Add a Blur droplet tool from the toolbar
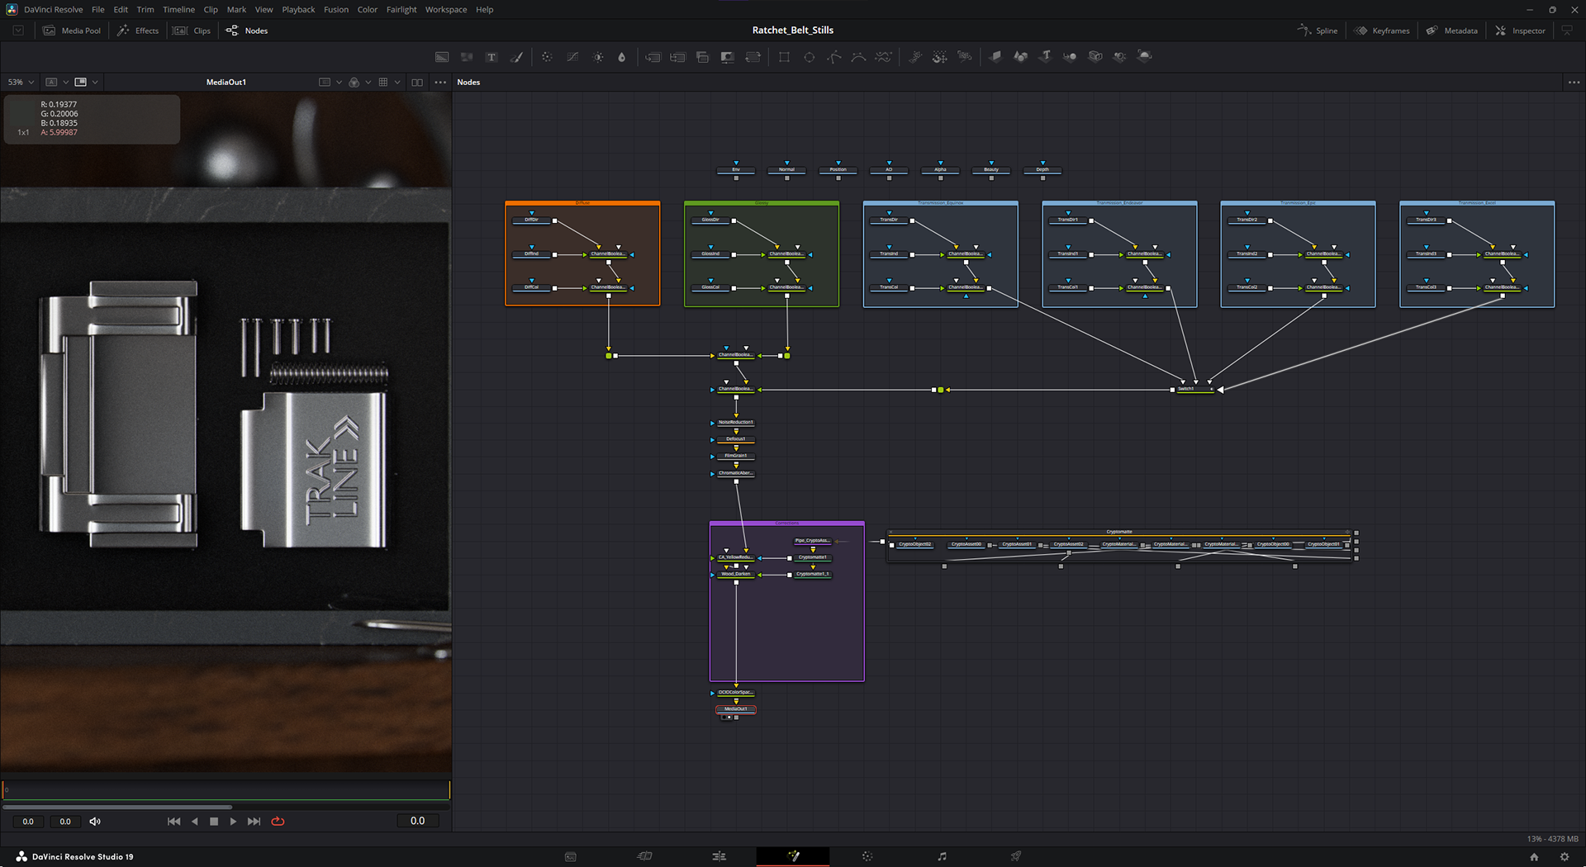1586x867 pixels. pos(622,57)
